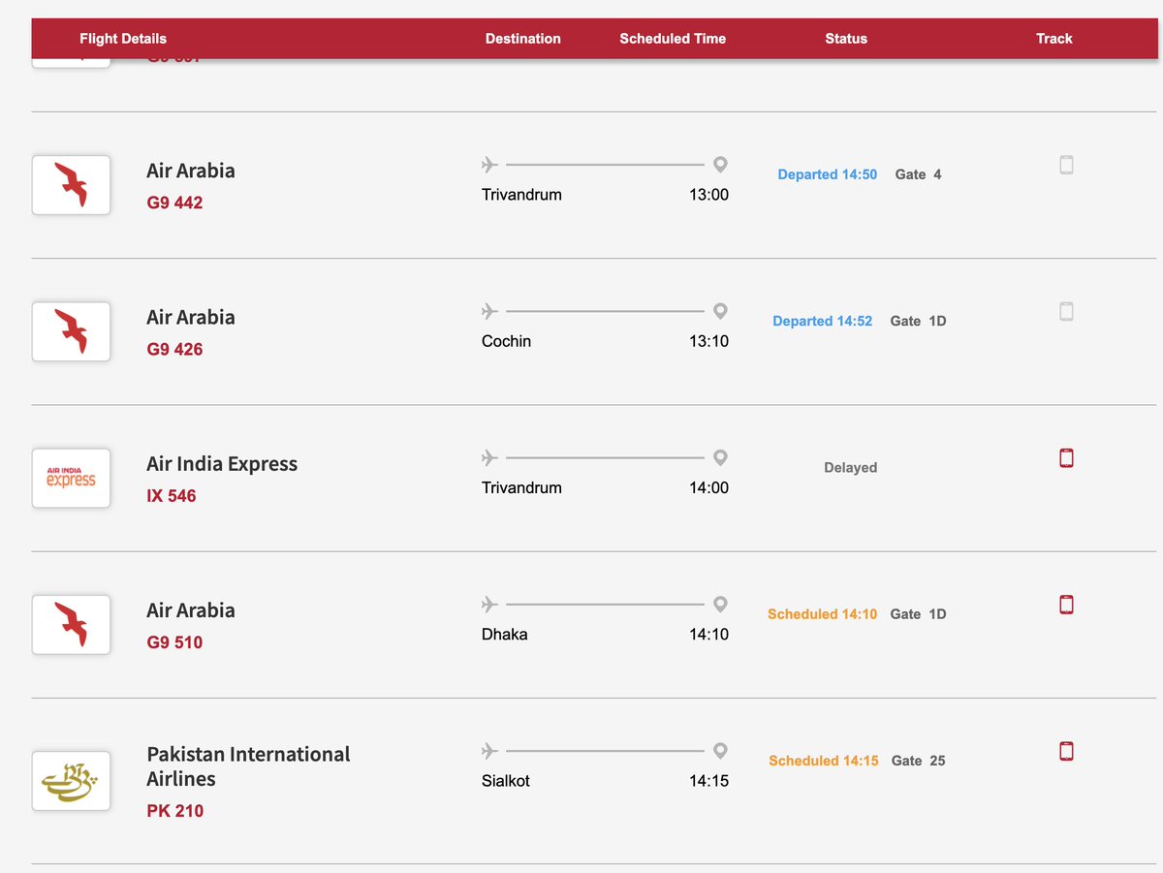Click Gate 1D for G9 426
The image size is (1163, 873).
click(918, 321)
